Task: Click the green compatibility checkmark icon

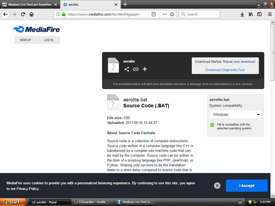Action: pos(212,125)
